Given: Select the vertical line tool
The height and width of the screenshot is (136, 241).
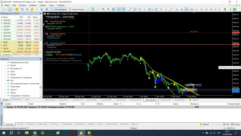Looking at the screenshot, I should point(166,9).
